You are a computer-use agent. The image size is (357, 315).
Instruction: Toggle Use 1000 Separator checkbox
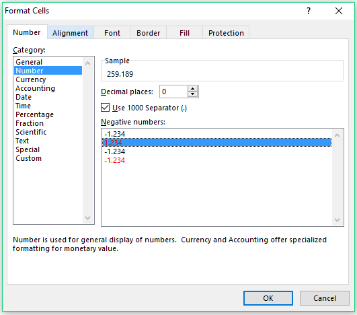tap(105, 108)
